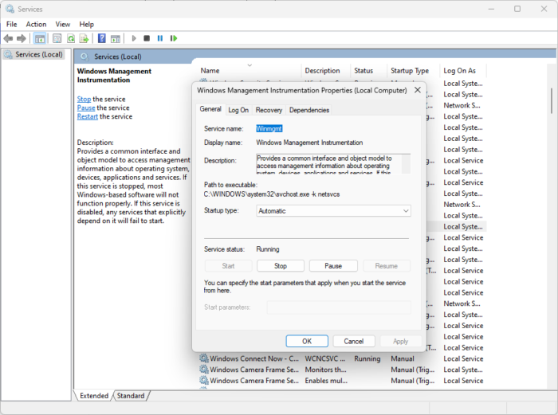Click the Restart the service link

[x=87, y=116]
